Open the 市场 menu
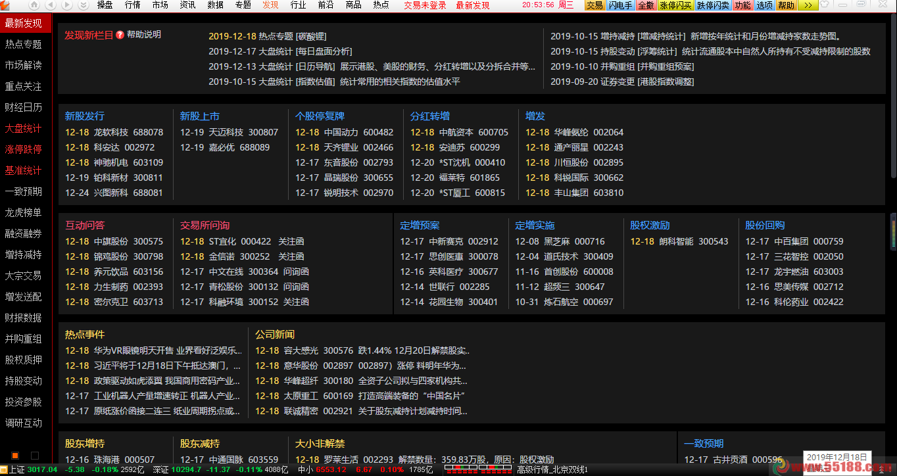The height and width of the screenshot is (476, 897). (x=160, y=5)
